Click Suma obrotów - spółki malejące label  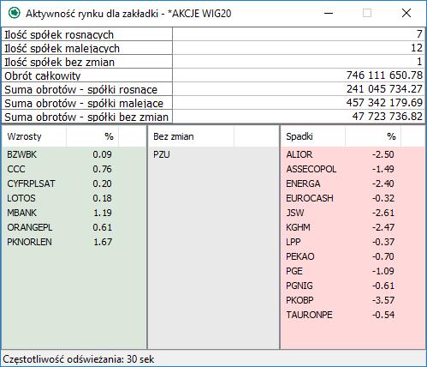(84, 104)
